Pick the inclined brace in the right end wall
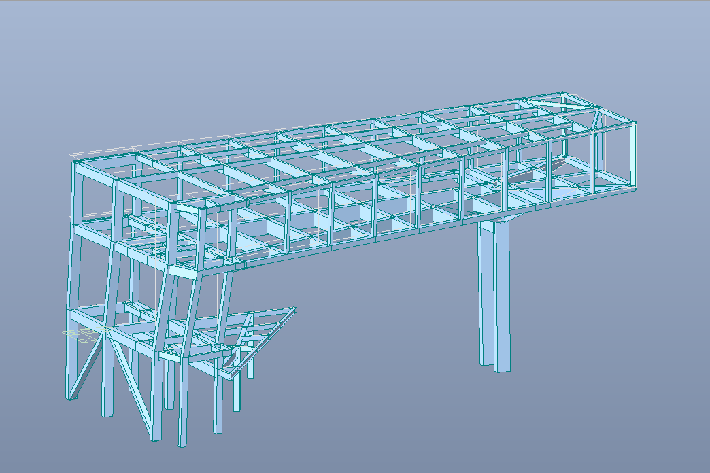 [597, 120]
